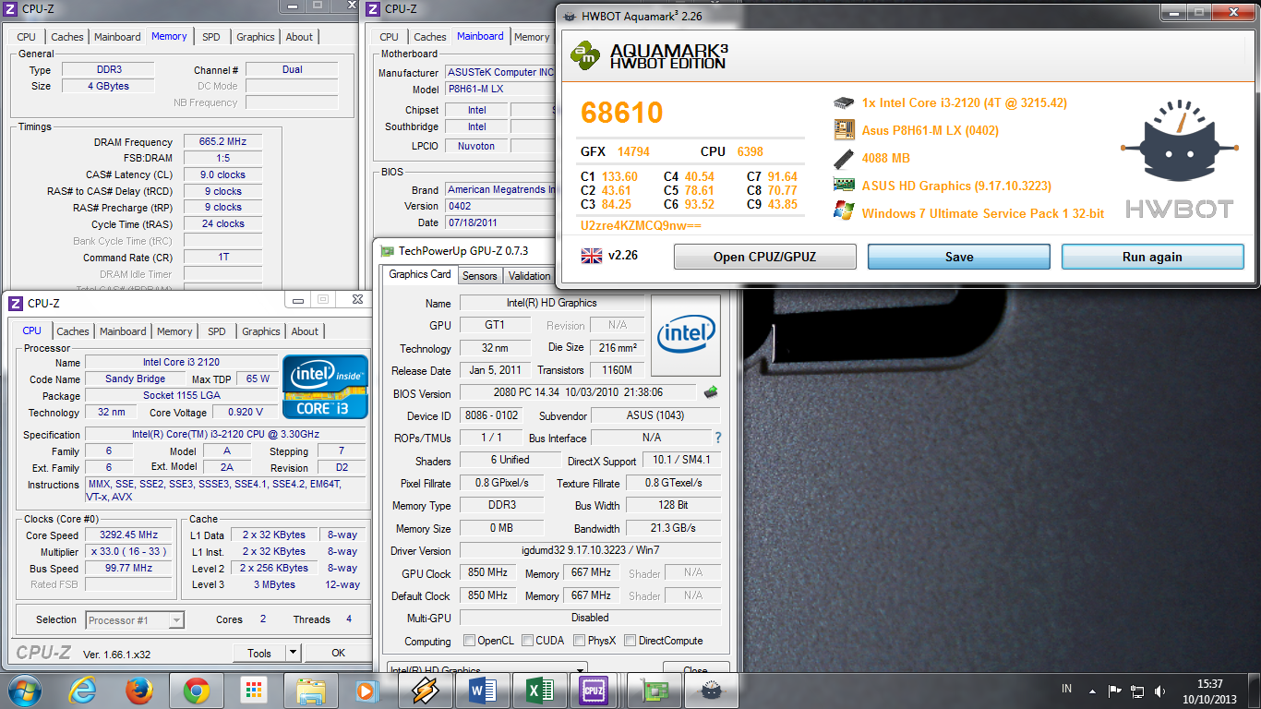1261x709 pixels.
Task: Click Driver Version field in GPU-Z
Action: click(x=590, y=550)
